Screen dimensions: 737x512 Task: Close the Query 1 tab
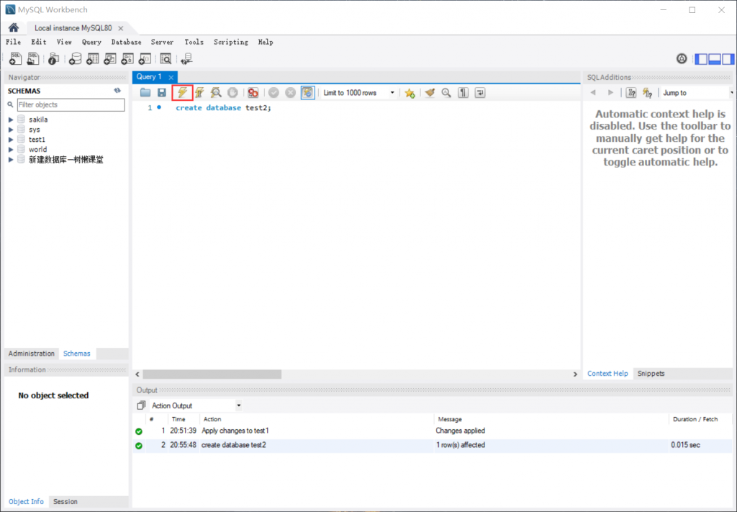coord(171,77)
